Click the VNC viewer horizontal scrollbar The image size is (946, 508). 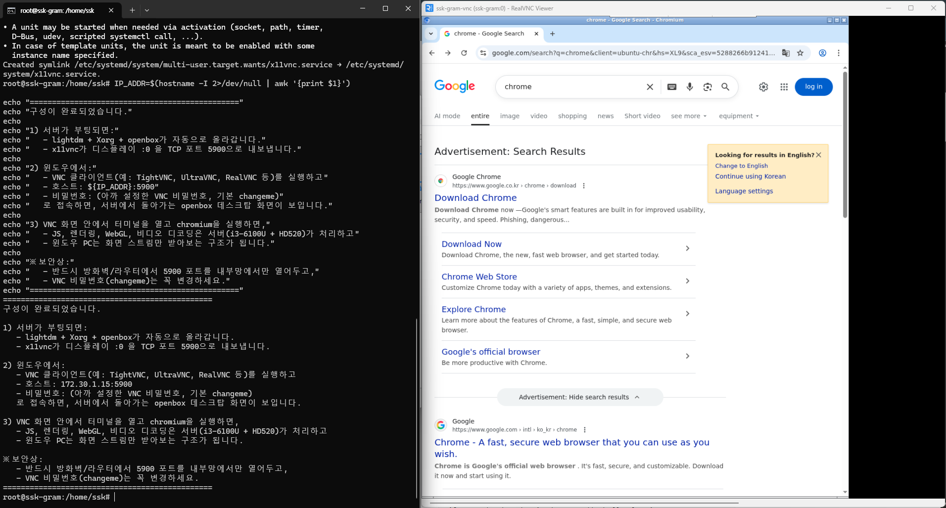[584, 503]
